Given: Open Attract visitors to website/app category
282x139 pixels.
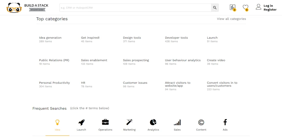Looking at the screenshot, I should tap(178, 84).
